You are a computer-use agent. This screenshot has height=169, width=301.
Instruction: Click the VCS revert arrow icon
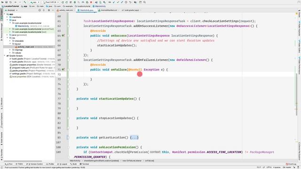tap(130, 2)
